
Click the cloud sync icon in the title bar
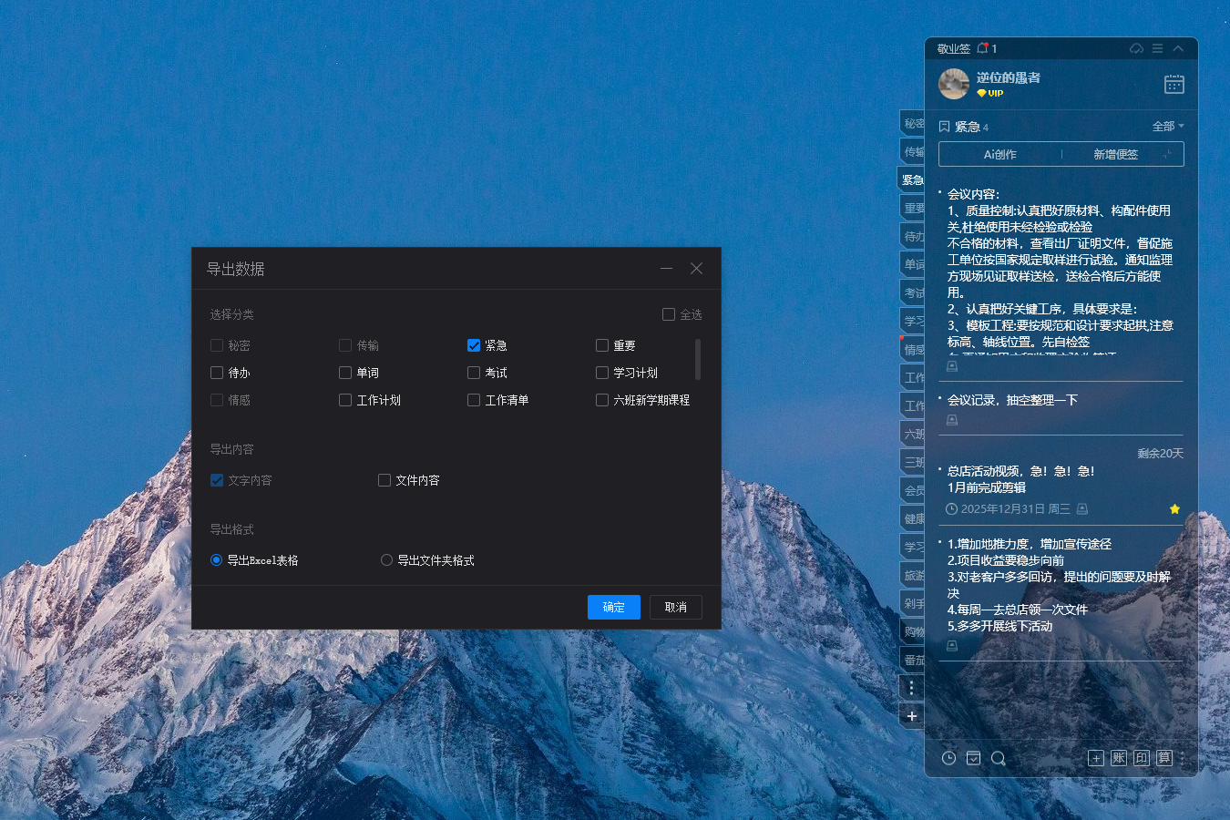click(x=1136, y=48)
